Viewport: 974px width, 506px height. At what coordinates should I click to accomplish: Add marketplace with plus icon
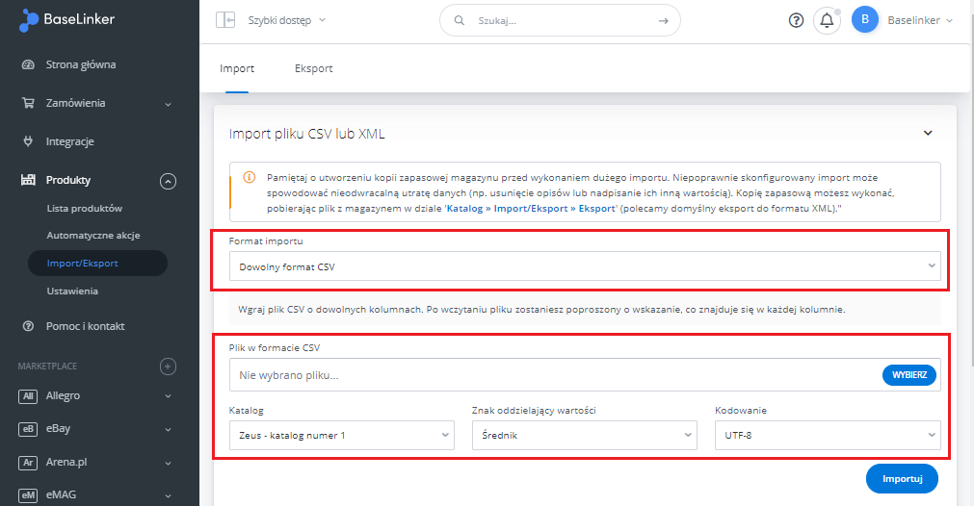(168, 367)
